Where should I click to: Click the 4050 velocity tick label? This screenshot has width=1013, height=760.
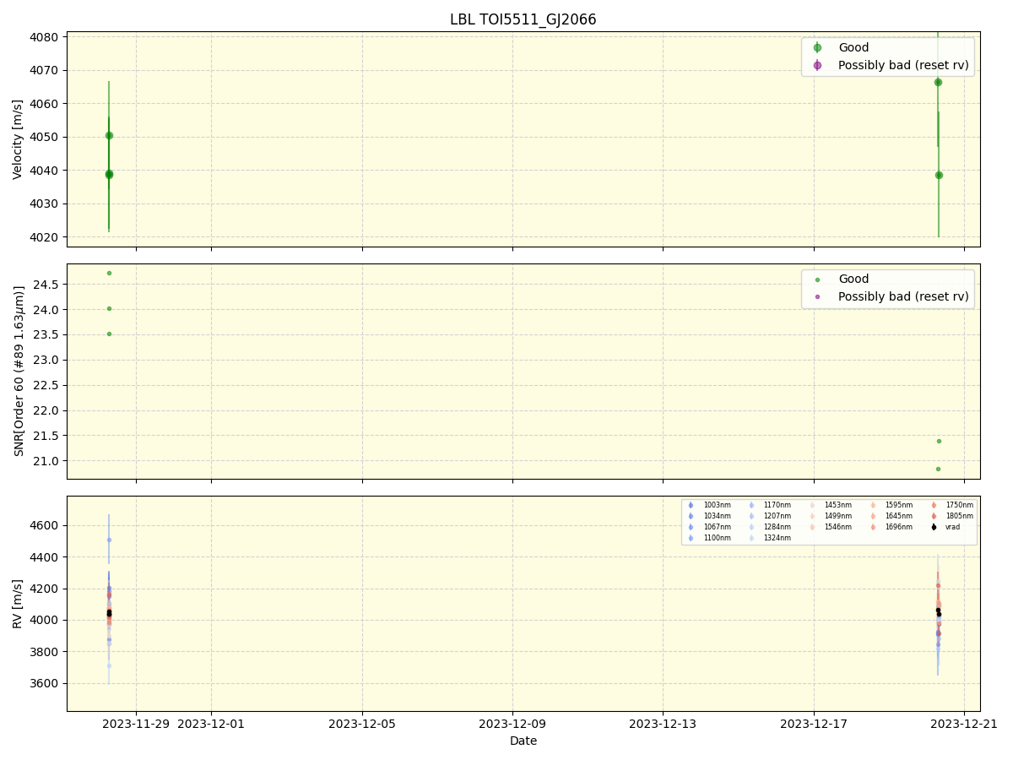click(x=45, y=137)
